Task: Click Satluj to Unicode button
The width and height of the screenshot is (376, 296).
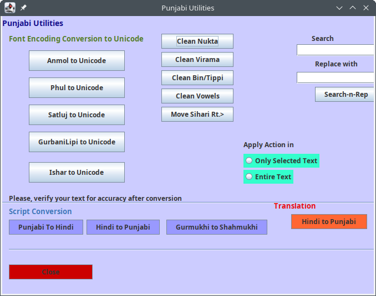Action: [77, 115]
